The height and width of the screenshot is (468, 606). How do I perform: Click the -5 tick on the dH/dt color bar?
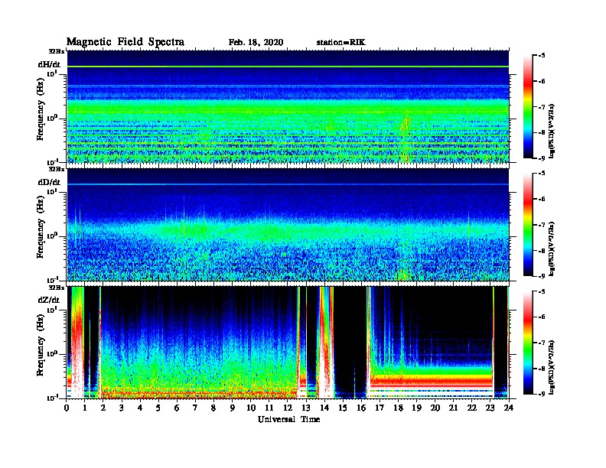(542, 56)
